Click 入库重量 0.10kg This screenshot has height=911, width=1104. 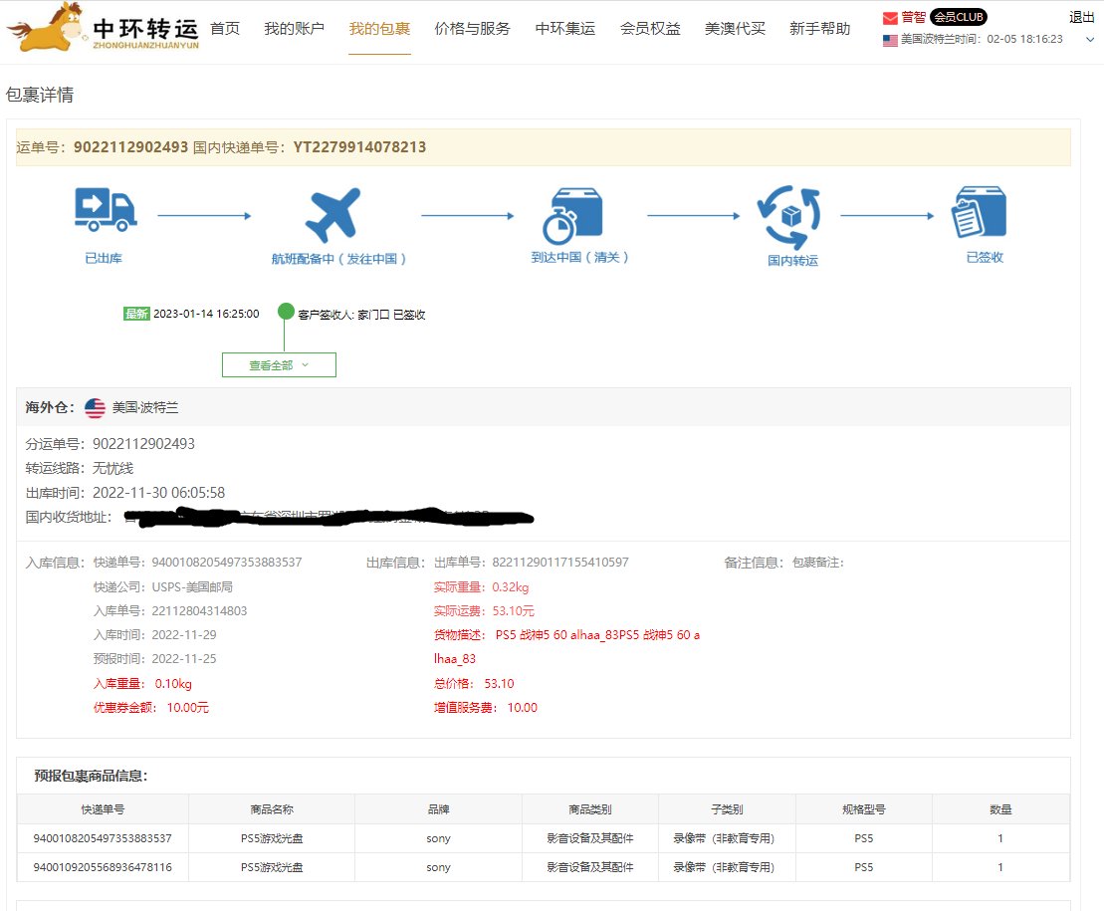[143, 684]
